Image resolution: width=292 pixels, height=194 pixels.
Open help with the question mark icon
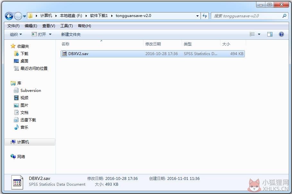(x=281, y=34)
